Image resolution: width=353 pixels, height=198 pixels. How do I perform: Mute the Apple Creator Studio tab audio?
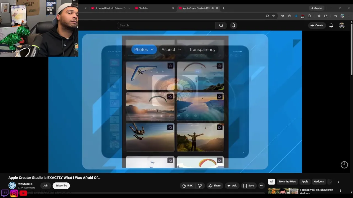pyautogui.click(x=212, y=8)
